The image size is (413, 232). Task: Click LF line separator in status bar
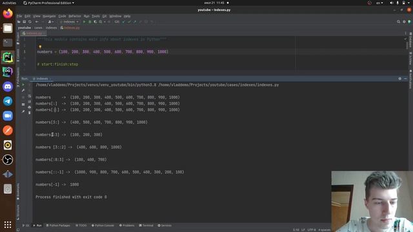[x=303, y=230]
